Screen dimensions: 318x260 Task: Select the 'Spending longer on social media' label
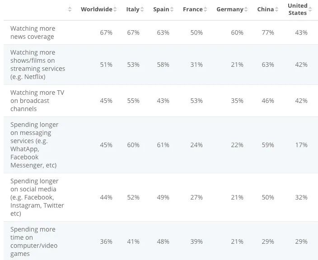37,197
